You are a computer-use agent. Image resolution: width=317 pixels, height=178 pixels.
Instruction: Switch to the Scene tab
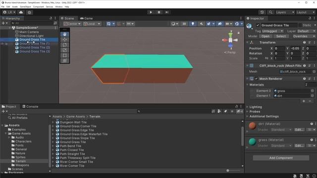pyautogui.click(x=67, y=18)
